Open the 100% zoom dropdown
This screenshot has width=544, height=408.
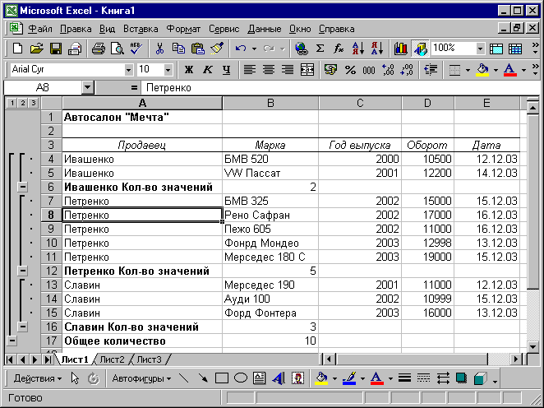coord(480,49)
